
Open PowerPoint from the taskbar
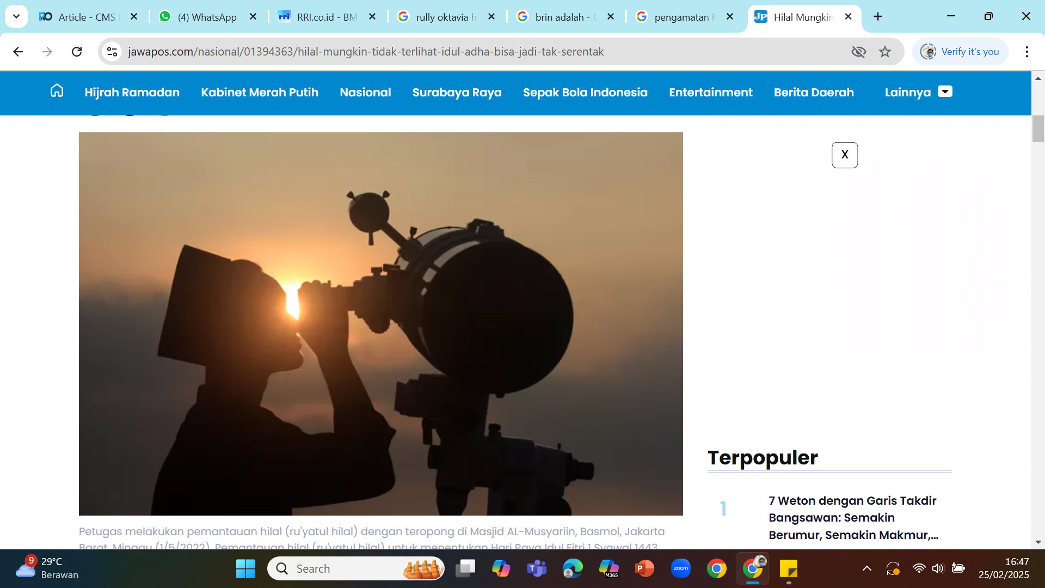[644, 568]
